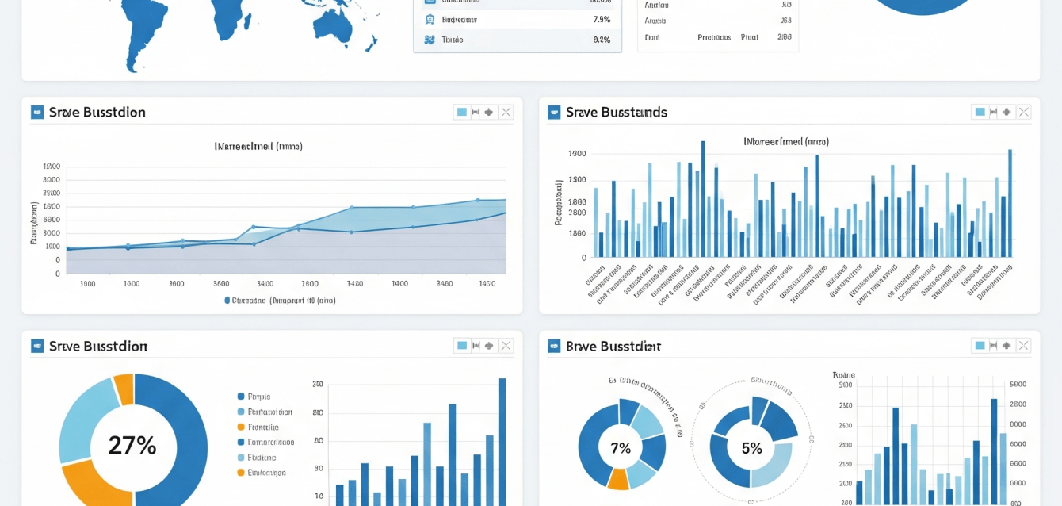Image resolution: width=1062 pixels, height=506 pixels.
Task: Click the crosshair move icon in the Srave Busstands header
Action: (x=1007, y=112)
